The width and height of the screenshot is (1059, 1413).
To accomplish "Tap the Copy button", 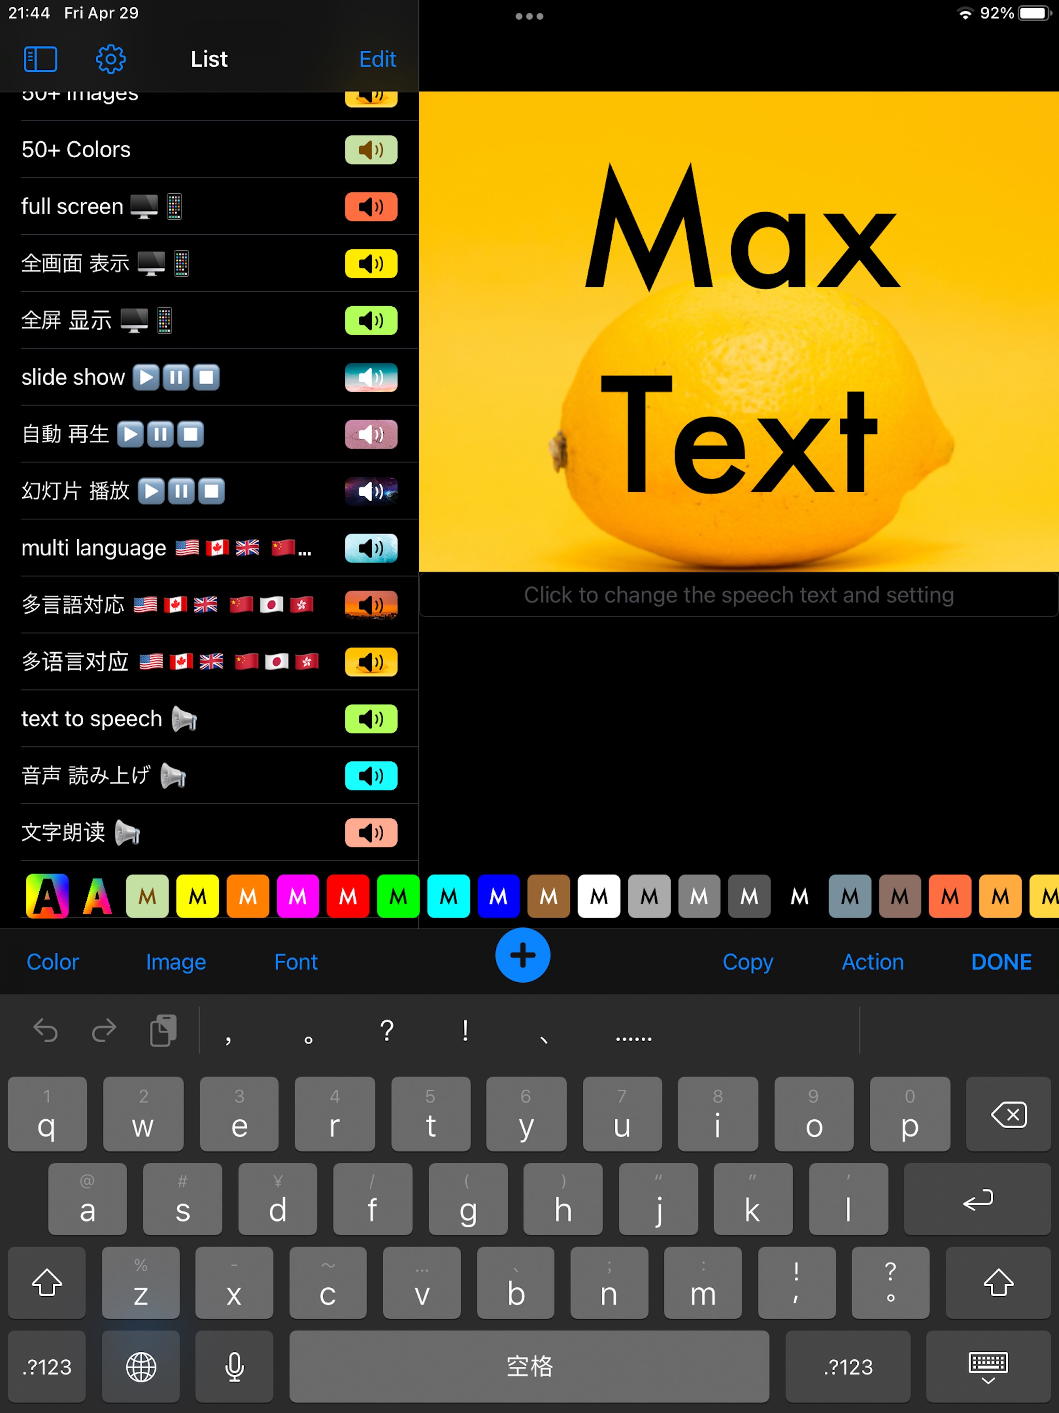I will tap(749, 960).
